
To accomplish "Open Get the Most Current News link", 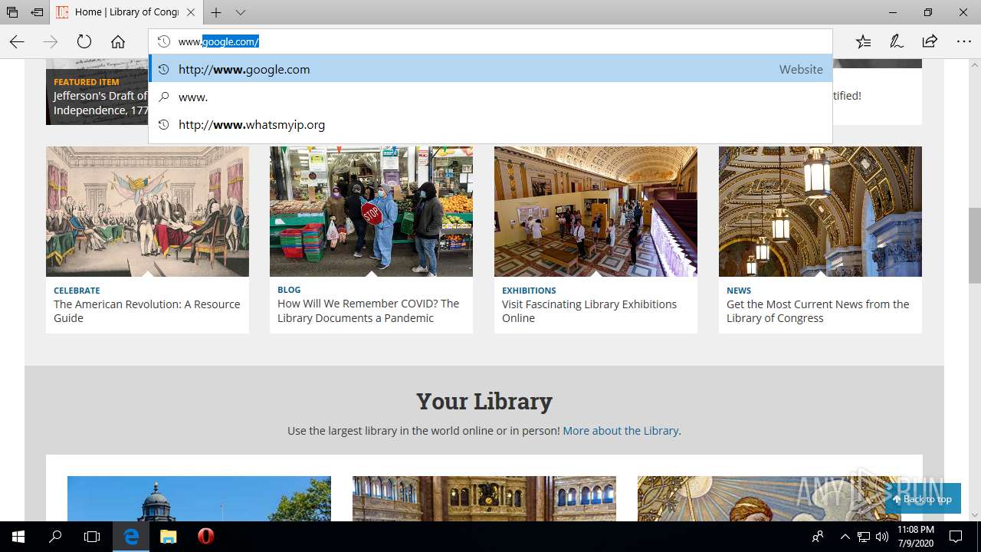I will click(x=818, y=311).
